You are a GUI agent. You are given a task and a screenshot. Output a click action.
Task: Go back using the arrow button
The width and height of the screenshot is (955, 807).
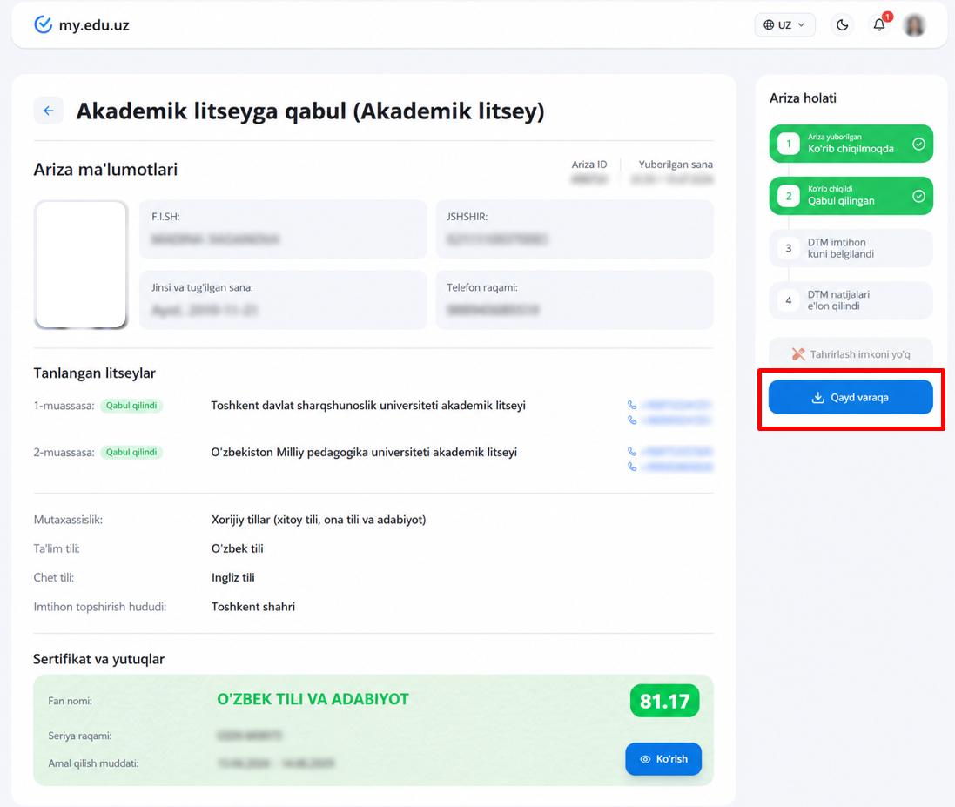click(x=49, y=111)
